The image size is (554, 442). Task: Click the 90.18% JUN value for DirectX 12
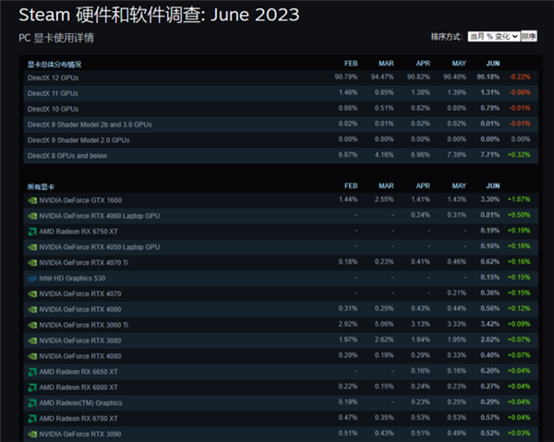[488, 77]
